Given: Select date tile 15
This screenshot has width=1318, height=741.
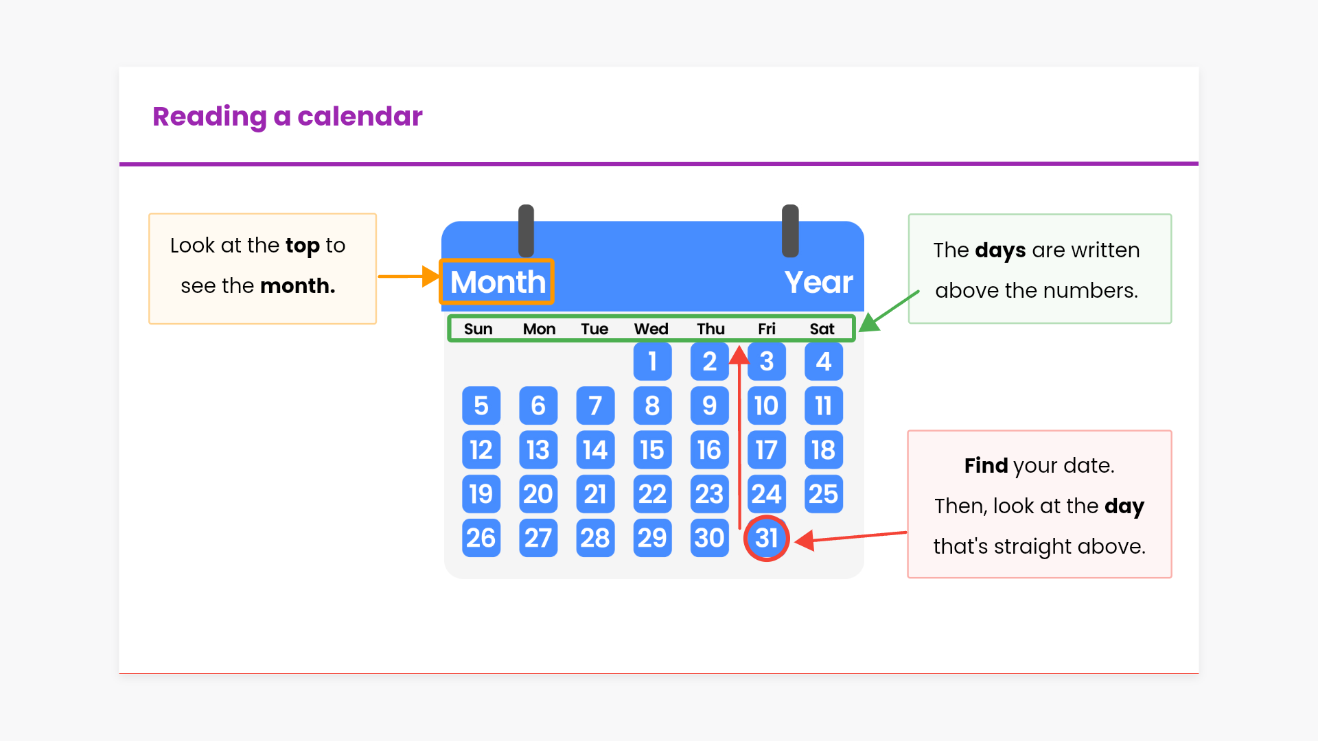Looking at the screenshot, I should (x=652, y=450).
